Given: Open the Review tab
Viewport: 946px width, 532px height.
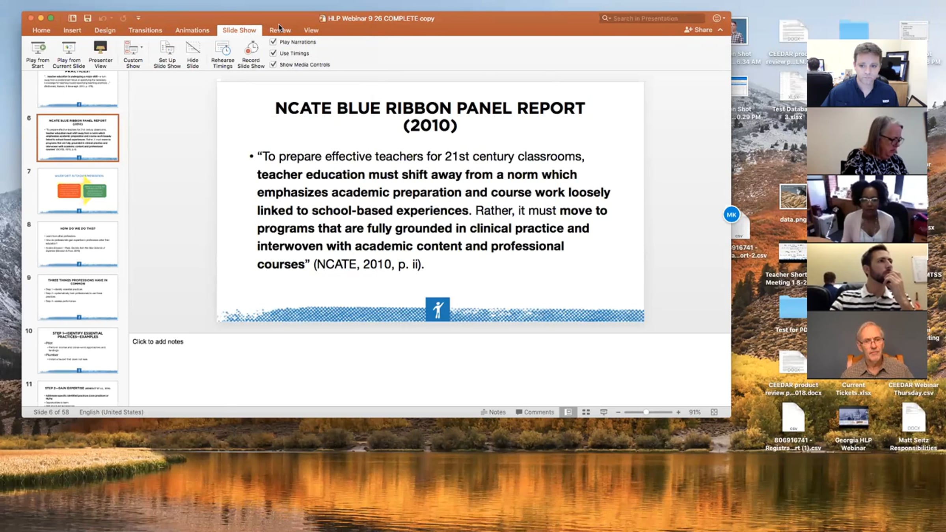Looking at the screenshot, I should click(x=280, y=30).
